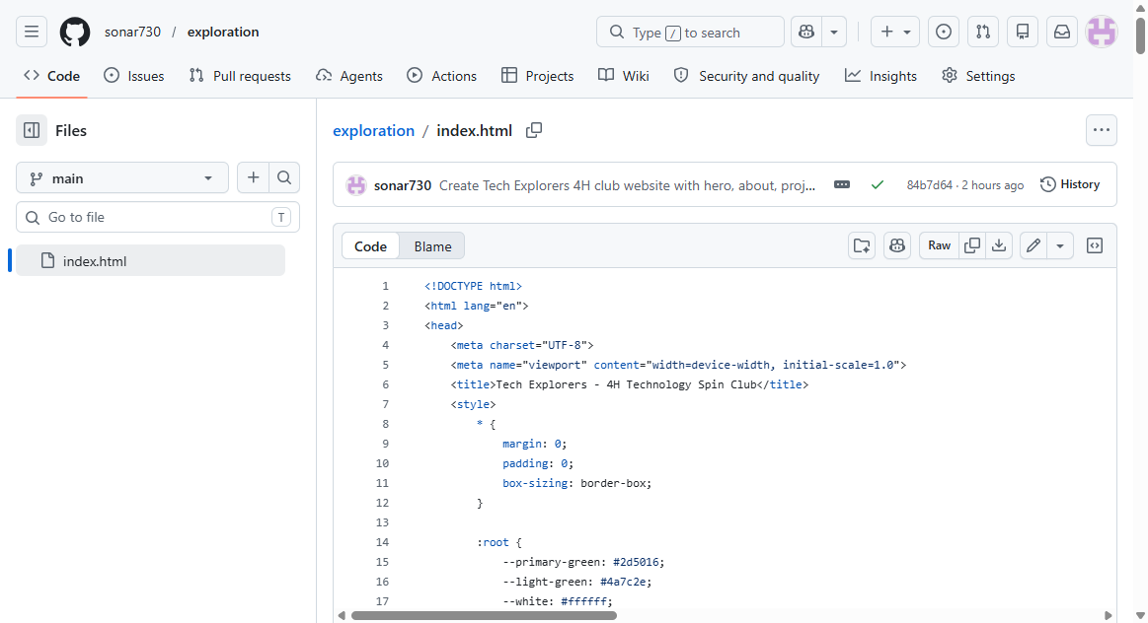Open commit 84b7d64 link
1148x623 pixels.
[x=930, y=185]
